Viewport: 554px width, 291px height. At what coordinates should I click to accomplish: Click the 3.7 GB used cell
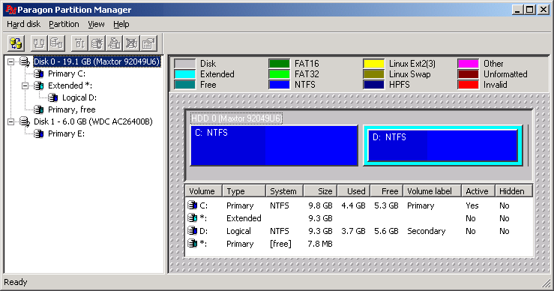353,231
